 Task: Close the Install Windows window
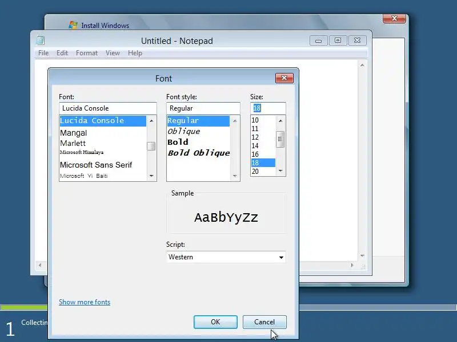coord(394,18)
